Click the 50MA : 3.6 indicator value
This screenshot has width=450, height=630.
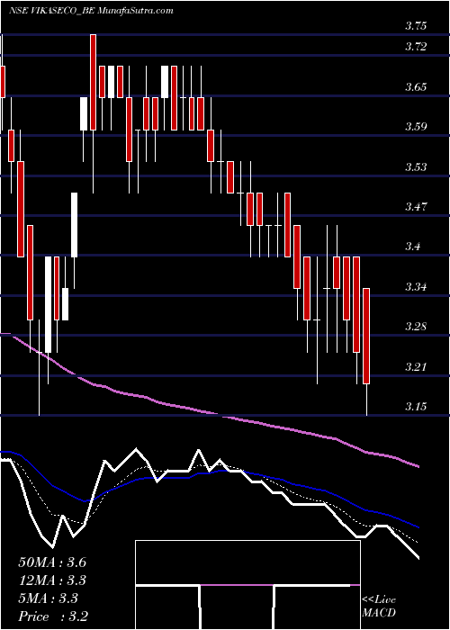[52, 562]
